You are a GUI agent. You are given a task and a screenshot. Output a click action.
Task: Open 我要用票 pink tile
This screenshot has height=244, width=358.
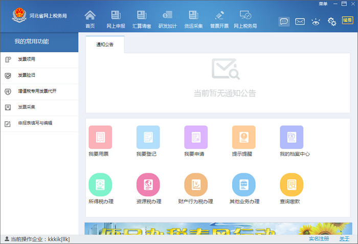[x=100, y=137]
